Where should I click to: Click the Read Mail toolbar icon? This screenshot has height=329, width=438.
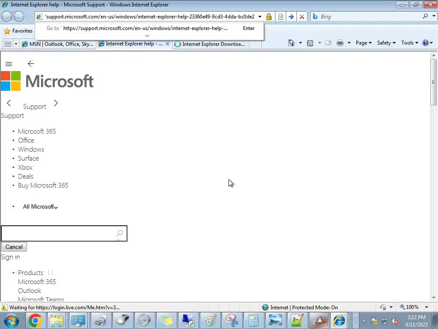coord(328,43)
